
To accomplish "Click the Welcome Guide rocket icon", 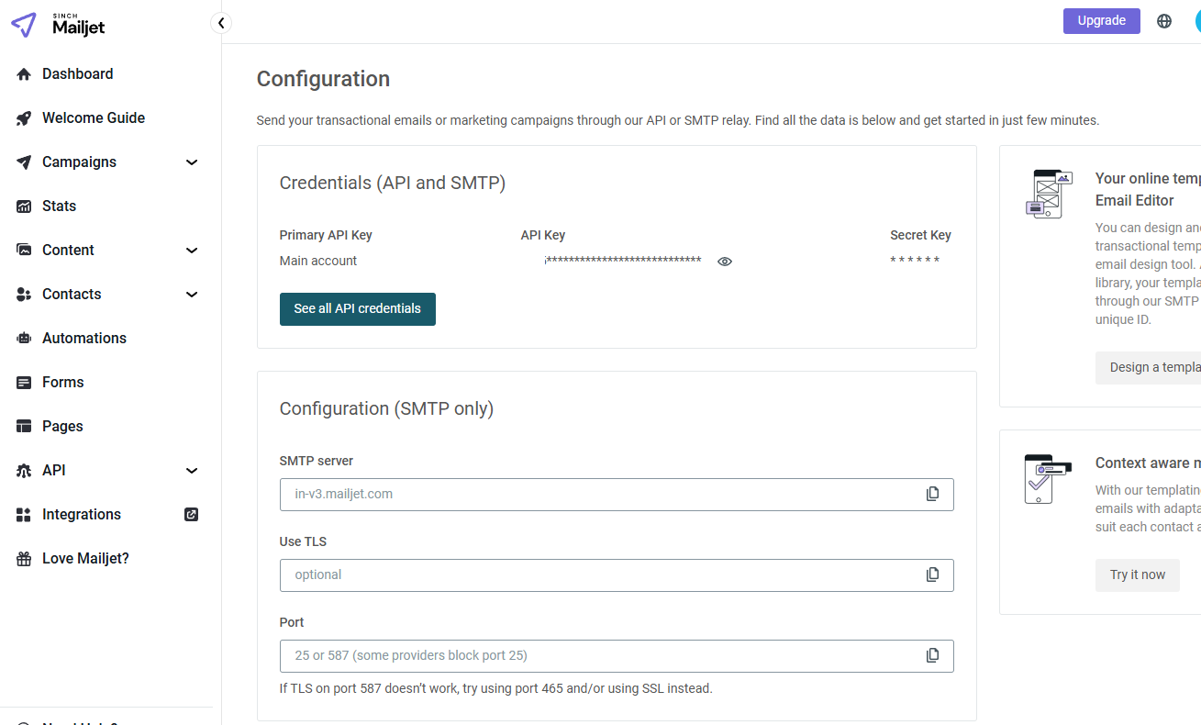I will (x=24, y=118).
